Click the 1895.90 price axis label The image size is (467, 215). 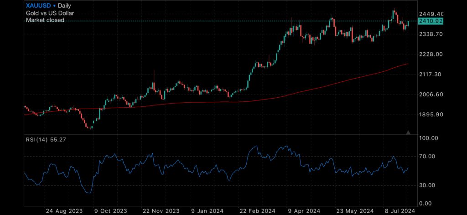click(431, 115)
